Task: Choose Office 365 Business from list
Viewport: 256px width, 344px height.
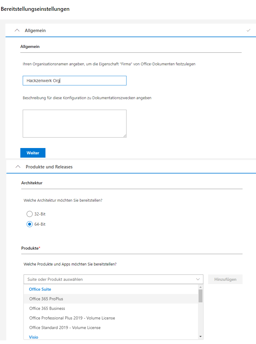Action: pyautogui.click(x=47, y=308)
